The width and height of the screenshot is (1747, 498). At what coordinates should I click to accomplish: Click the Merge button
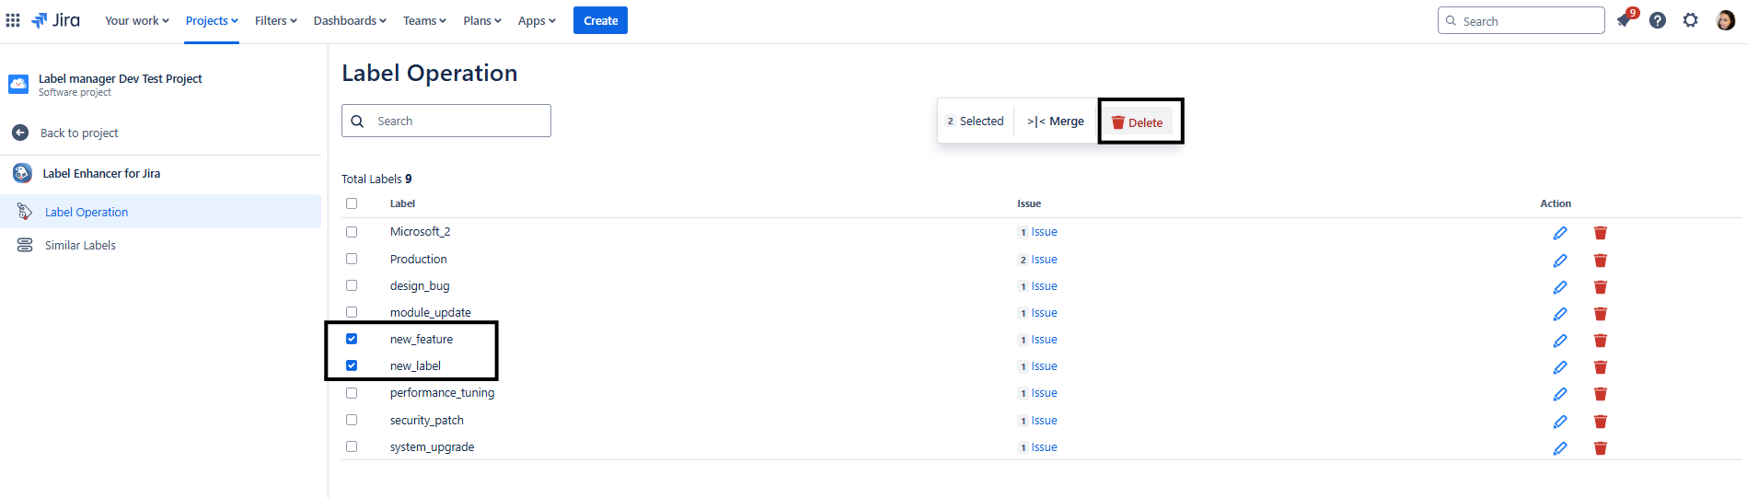pos(1056,121)
